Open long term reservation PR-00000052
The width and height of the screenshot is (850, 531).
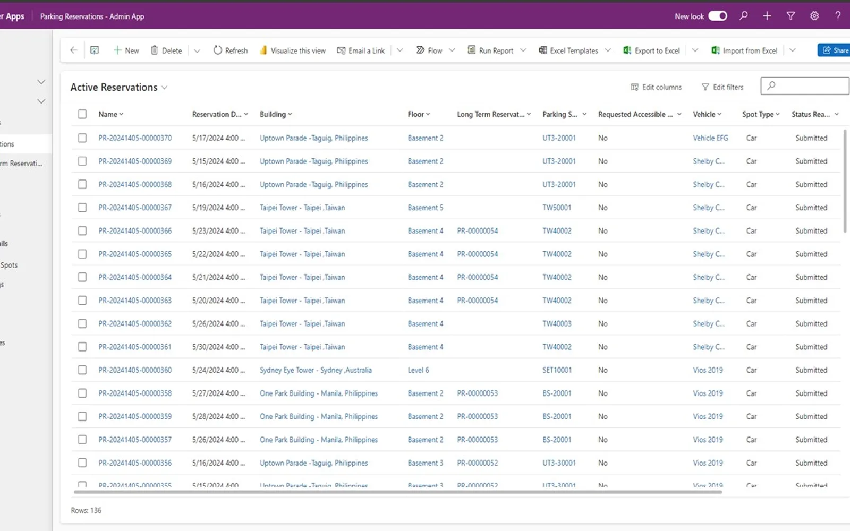478,463
